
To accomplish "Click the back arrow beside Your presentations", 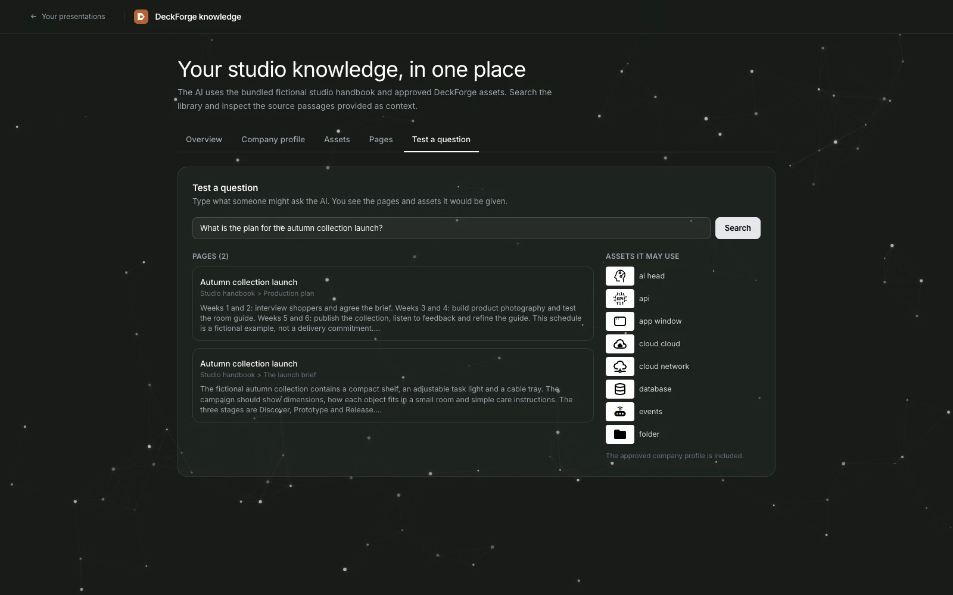I will point(33,17).
